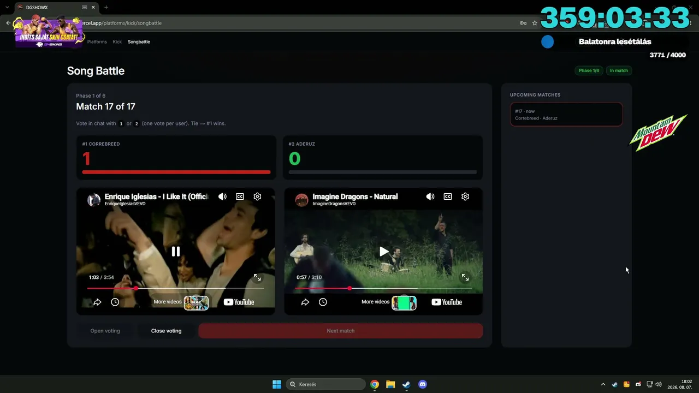Open More videos thumbnail on Imagine Dragons player
Image resolution: width=699 pixels, height=393 pixels.
click(x=404, y=302)
